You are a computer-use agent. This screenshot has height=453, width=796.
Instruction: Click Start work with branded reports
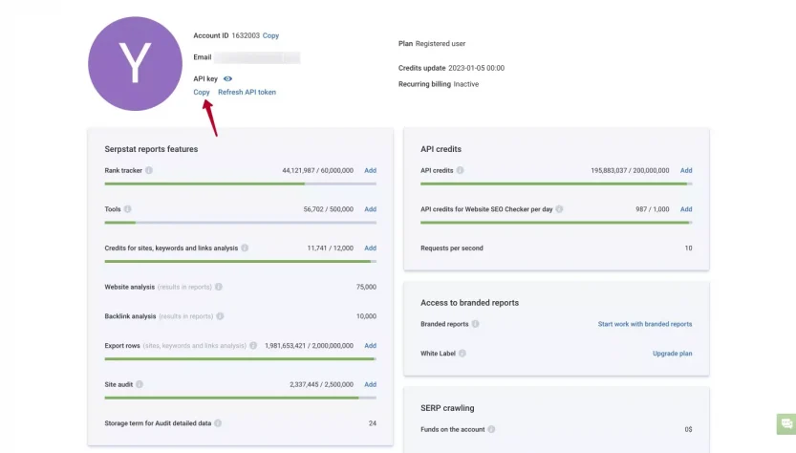pos(645,324)
